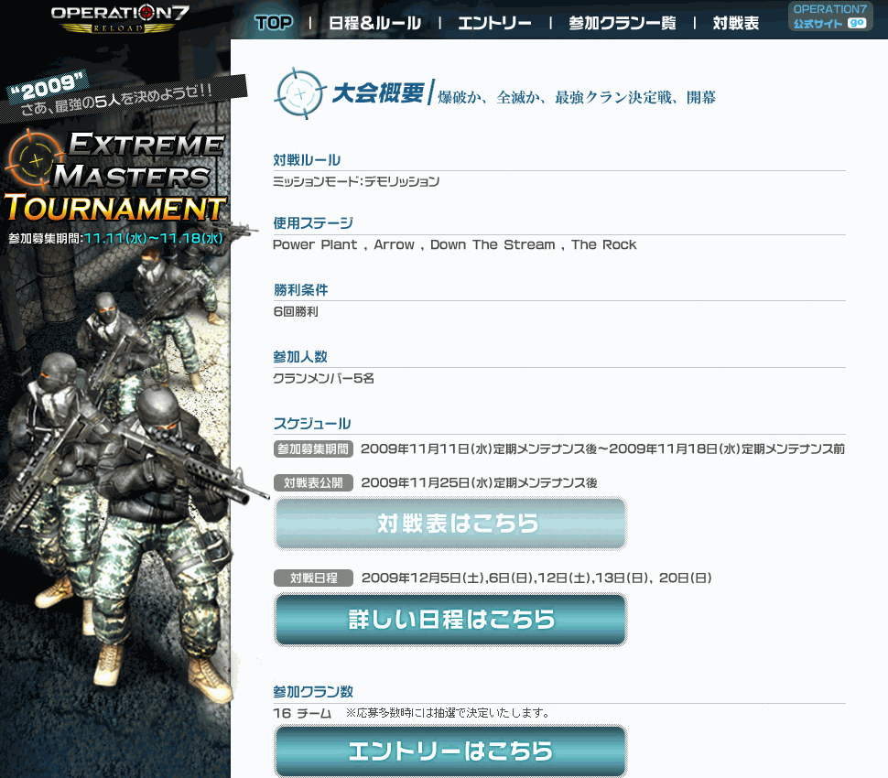
Task: Click the 16 チーム text
Action: (302, 713)
